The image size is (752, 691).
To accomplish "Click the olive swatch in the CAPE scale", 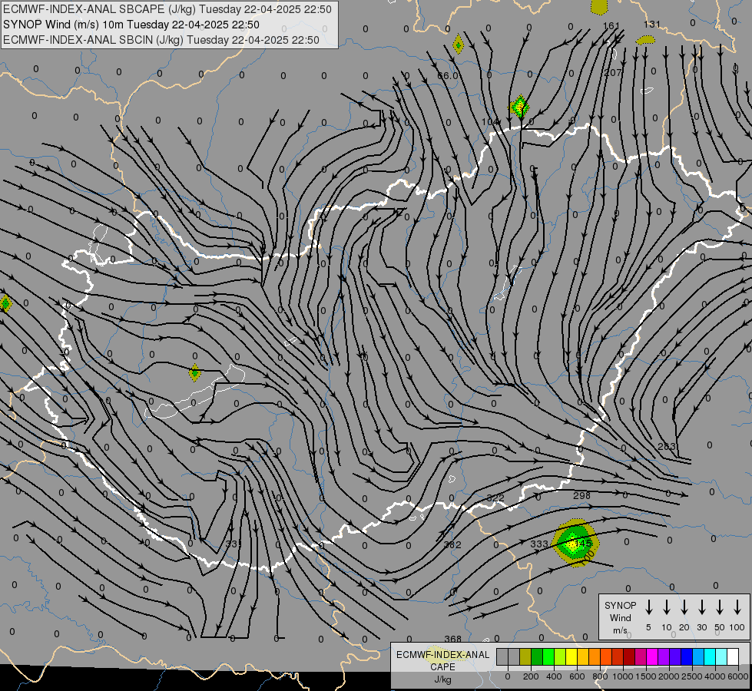I will point(525,657).
